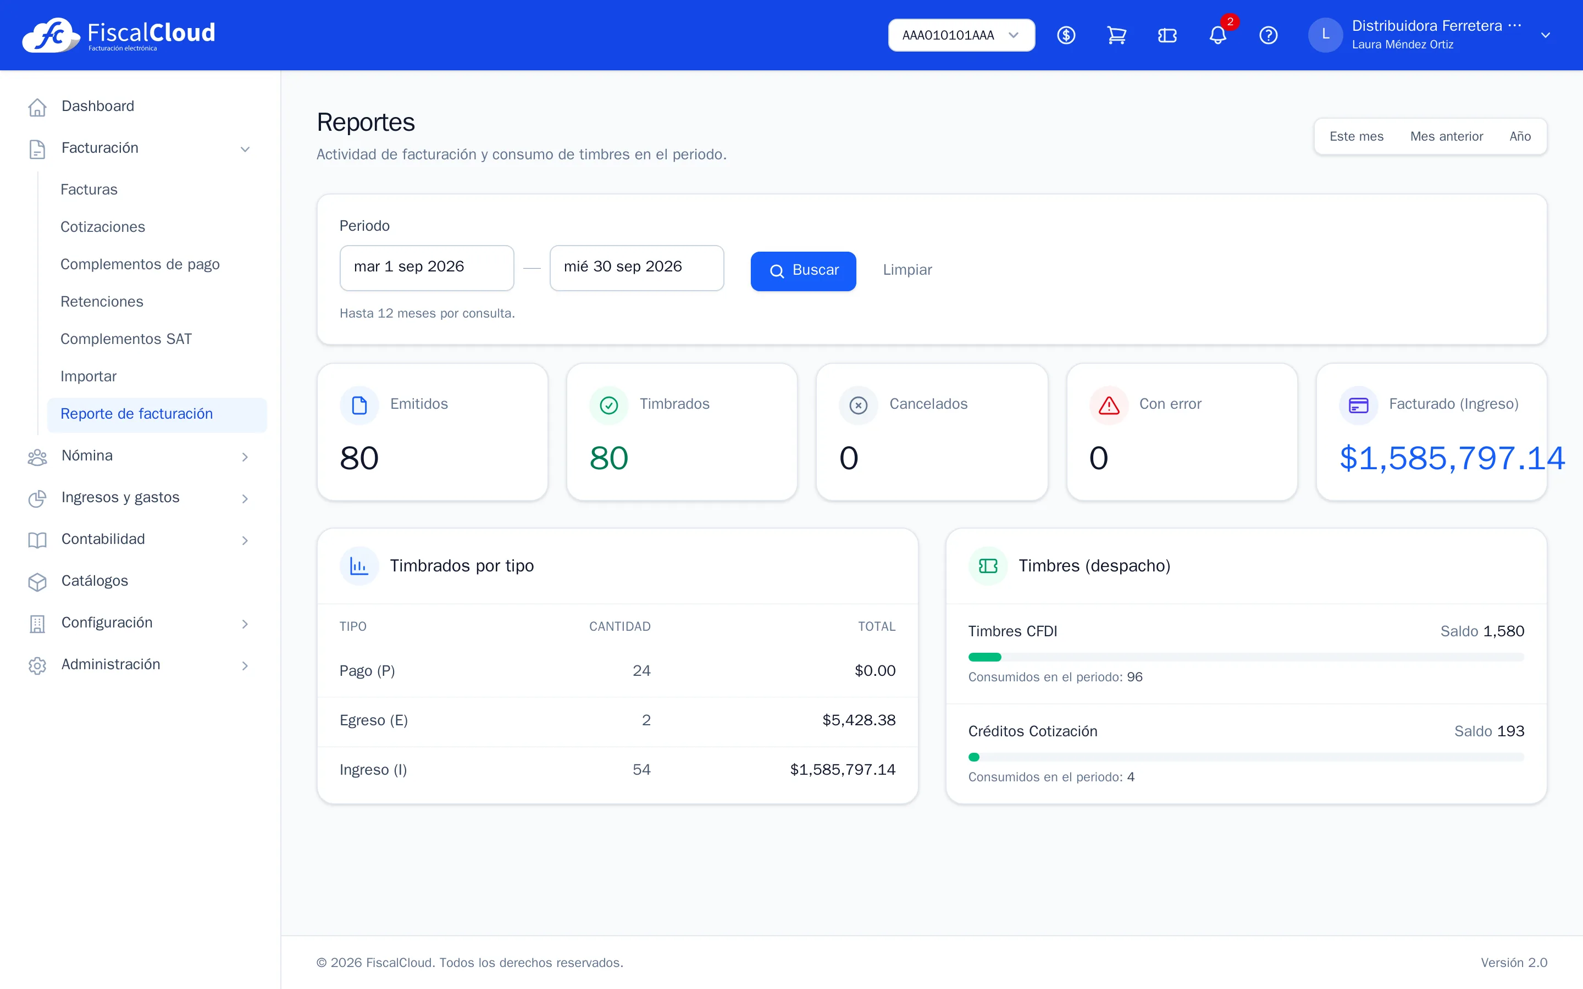This screenshot has height=989, width=1583.
Task: Expand the user account menu chevron
Action: [x=1545, y=35]
